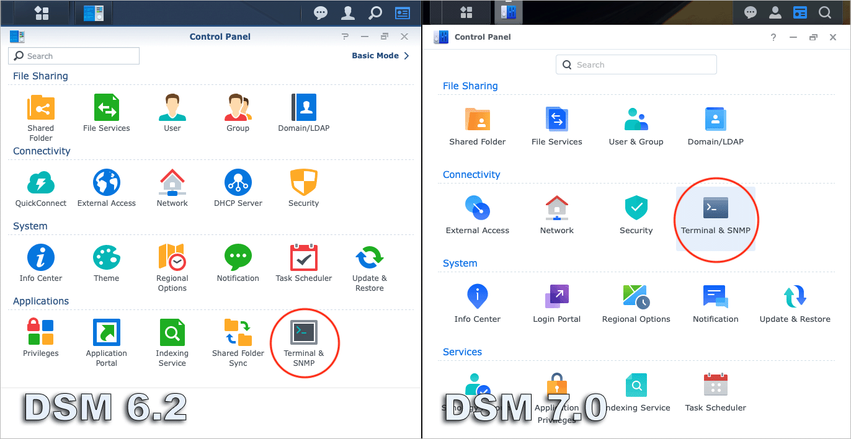Open DSM 6.2 taskbar notifications chat icon
The width and height of the screenshot is (851, 439).
(321, 12)
